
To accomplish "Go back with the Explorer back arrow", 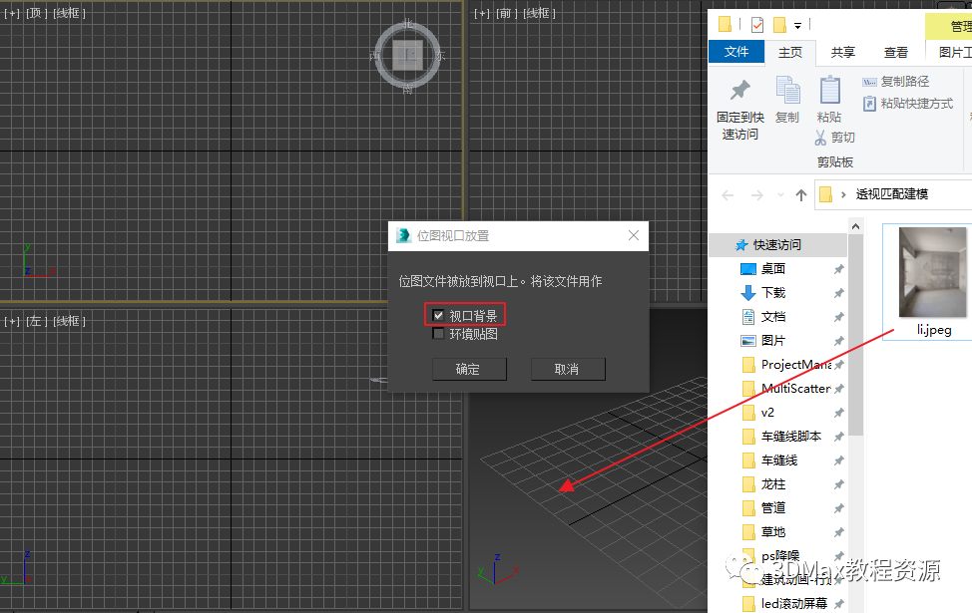I will 728,195.
